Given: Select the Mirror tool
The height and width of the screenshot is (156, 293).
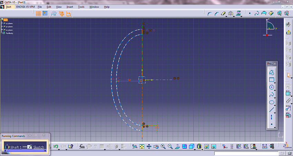Looking at the screenshot, I should pos(231,13).
